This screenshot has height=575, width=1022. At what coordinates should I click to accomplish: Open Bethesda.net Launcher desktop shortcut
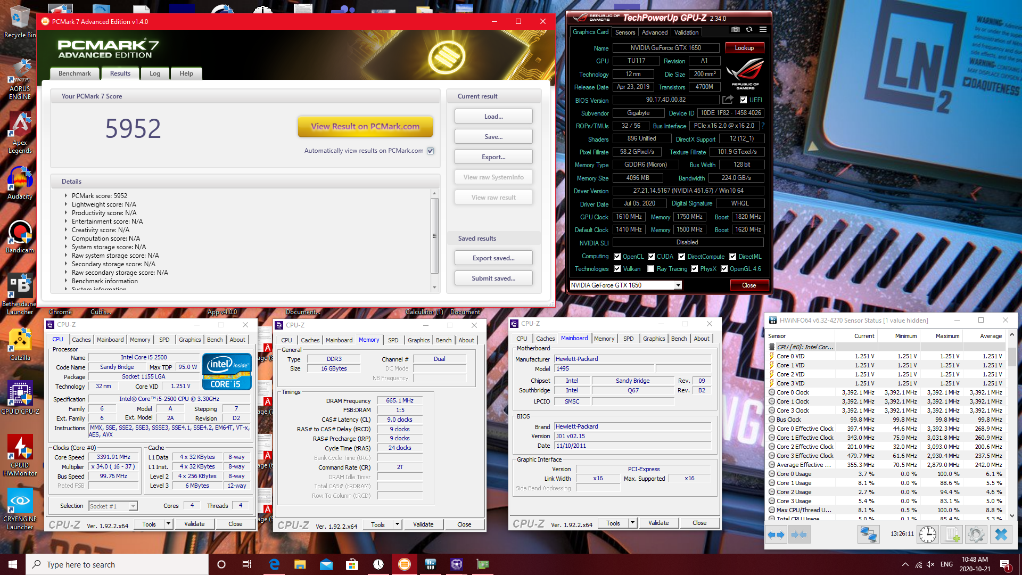tap(20, 294)
